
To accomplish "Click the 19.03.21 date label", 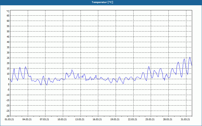I will coord(115,119).
